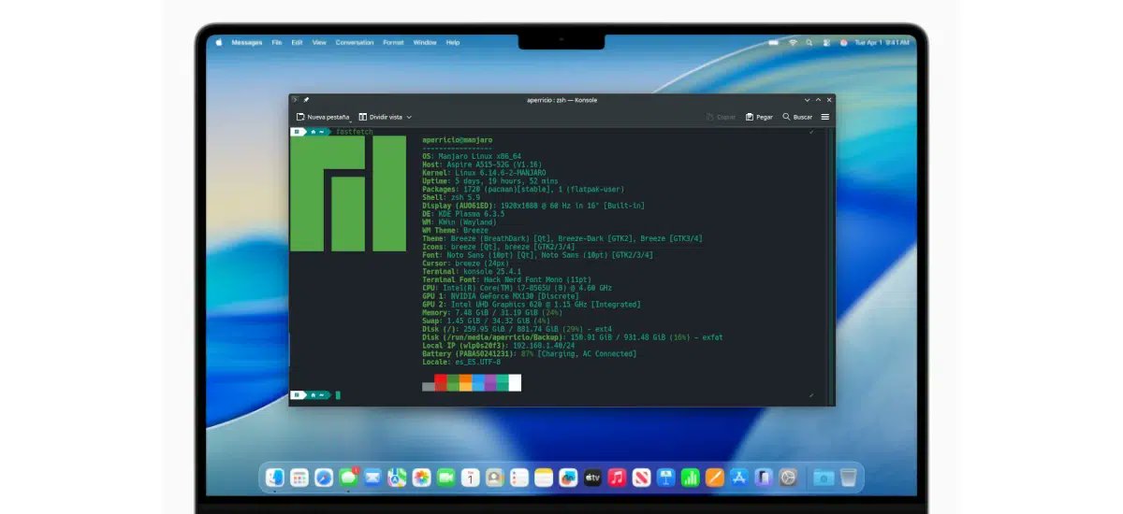Open Pages from the dock
This screenshot has width=1123, height=514.
(x=714, y=478)
